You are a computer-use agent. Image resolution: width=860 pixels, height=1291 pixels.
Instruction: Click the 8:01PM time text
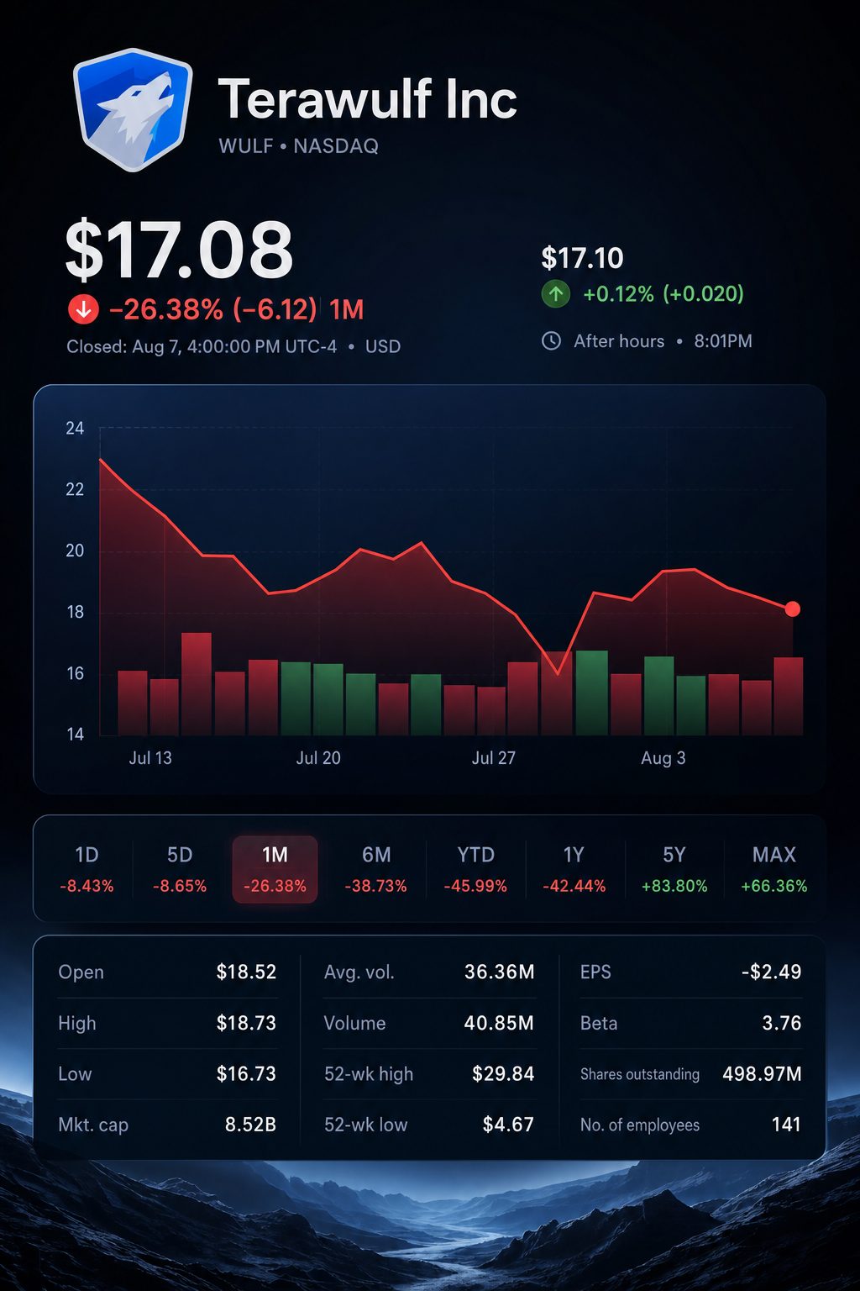pyautogui.click(x=723, y=341)
